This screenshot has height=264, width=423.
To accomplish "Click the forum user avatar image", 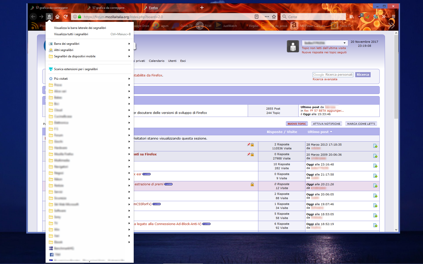I will pos(293,46).
